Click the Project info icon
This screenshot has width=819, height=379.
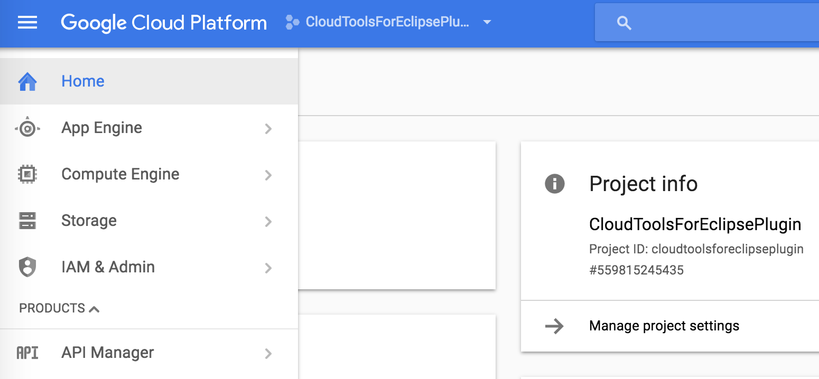tap(554, 184)
